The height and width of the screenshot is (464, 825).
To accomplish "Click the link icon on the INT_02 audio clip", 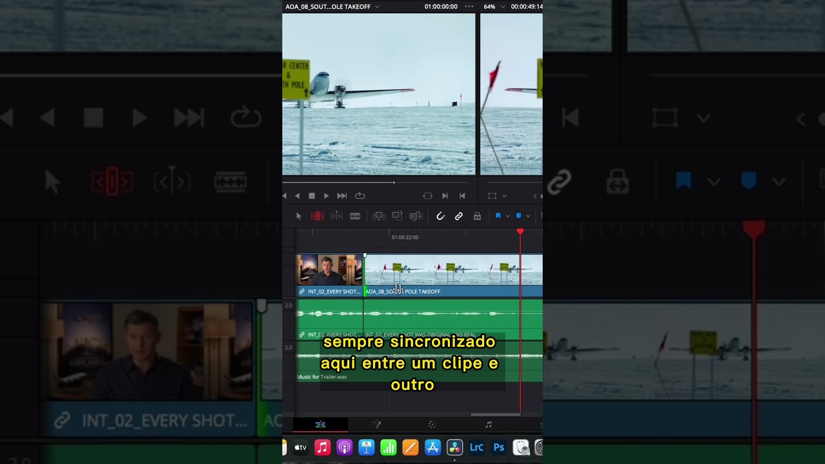I will click(x=302, y=334).
